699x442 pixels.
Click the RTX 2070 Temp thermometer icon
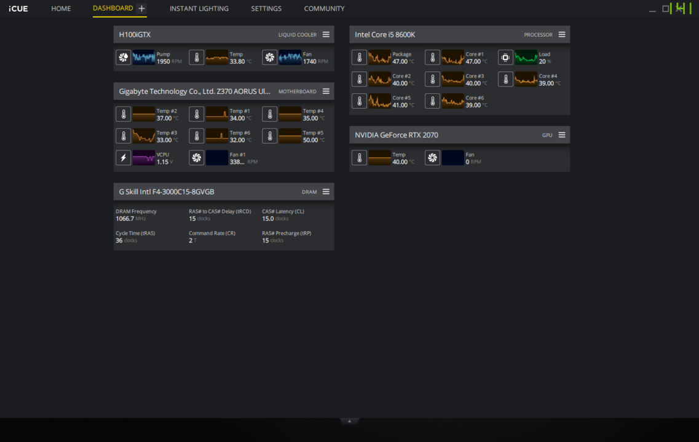tap(359, 158)
